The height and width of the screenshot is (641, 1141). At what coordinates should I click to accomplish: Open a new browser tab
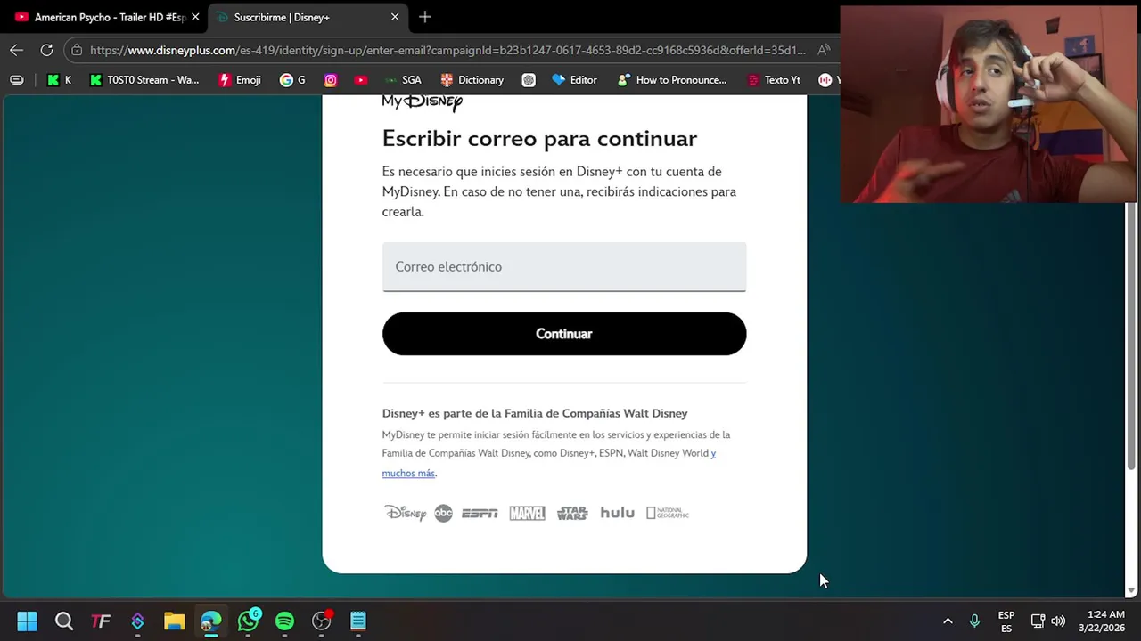pos(425,17)
